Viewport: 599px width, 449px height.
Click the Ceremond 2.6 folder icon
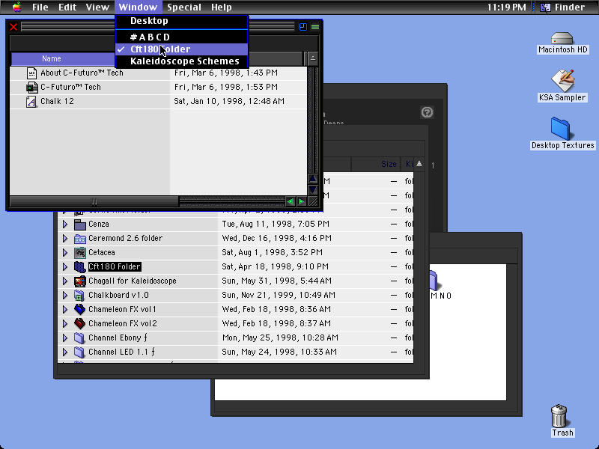[80, 239]
